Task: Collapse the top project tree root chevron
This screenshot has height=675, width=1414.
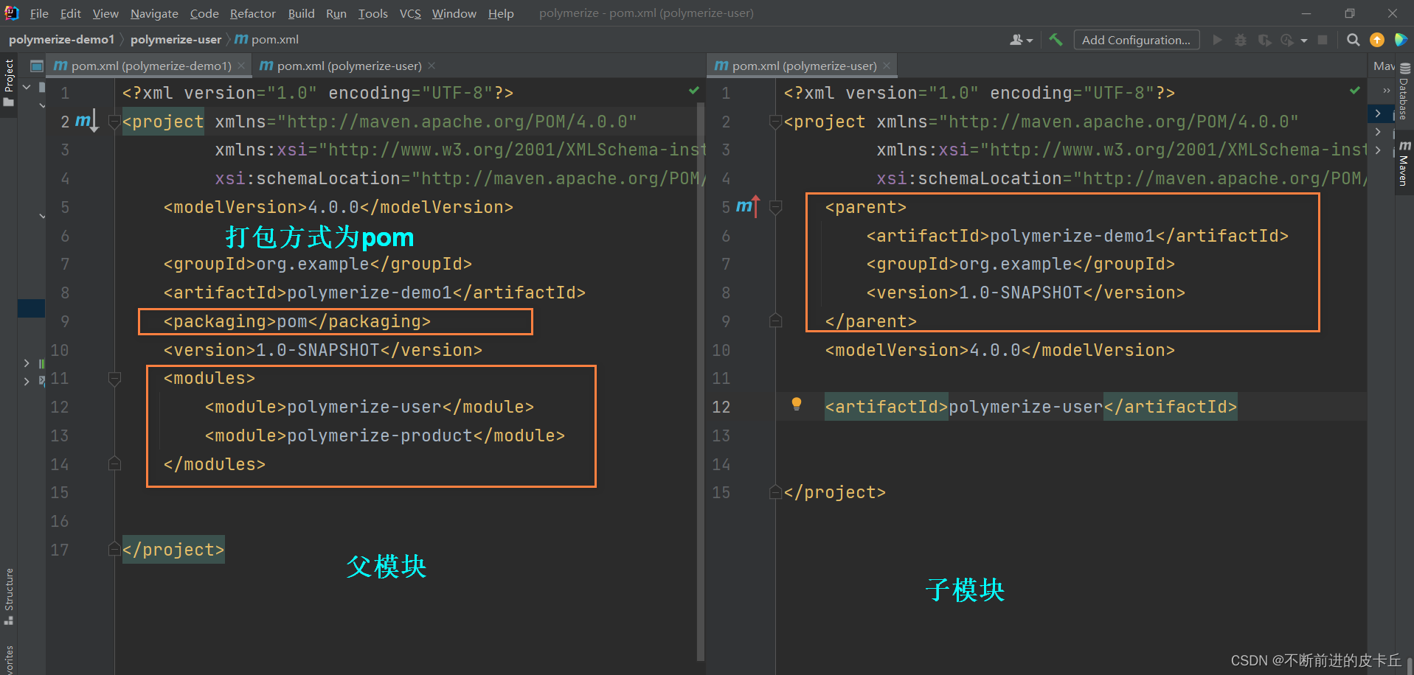Action: click(x=27, y=87)
